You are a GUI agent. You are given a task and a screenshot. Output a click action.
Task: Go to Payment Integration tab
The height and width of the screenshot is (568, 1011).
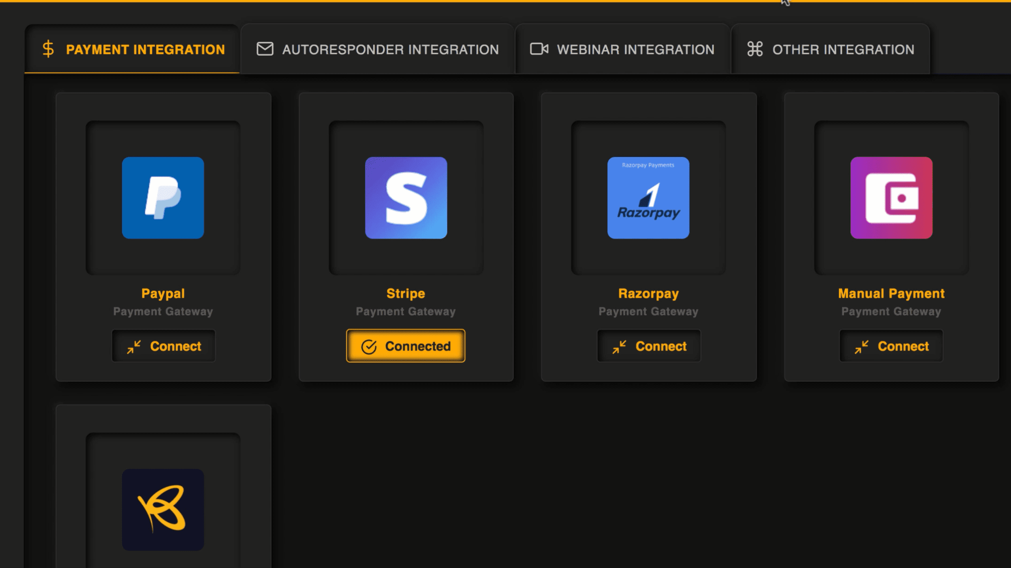pos(145,50)
